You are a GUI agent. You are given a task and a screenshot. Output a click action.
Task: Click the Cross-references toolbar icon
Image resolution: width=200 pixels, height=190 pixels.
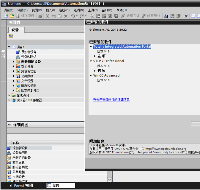click(x=186, y=16)
